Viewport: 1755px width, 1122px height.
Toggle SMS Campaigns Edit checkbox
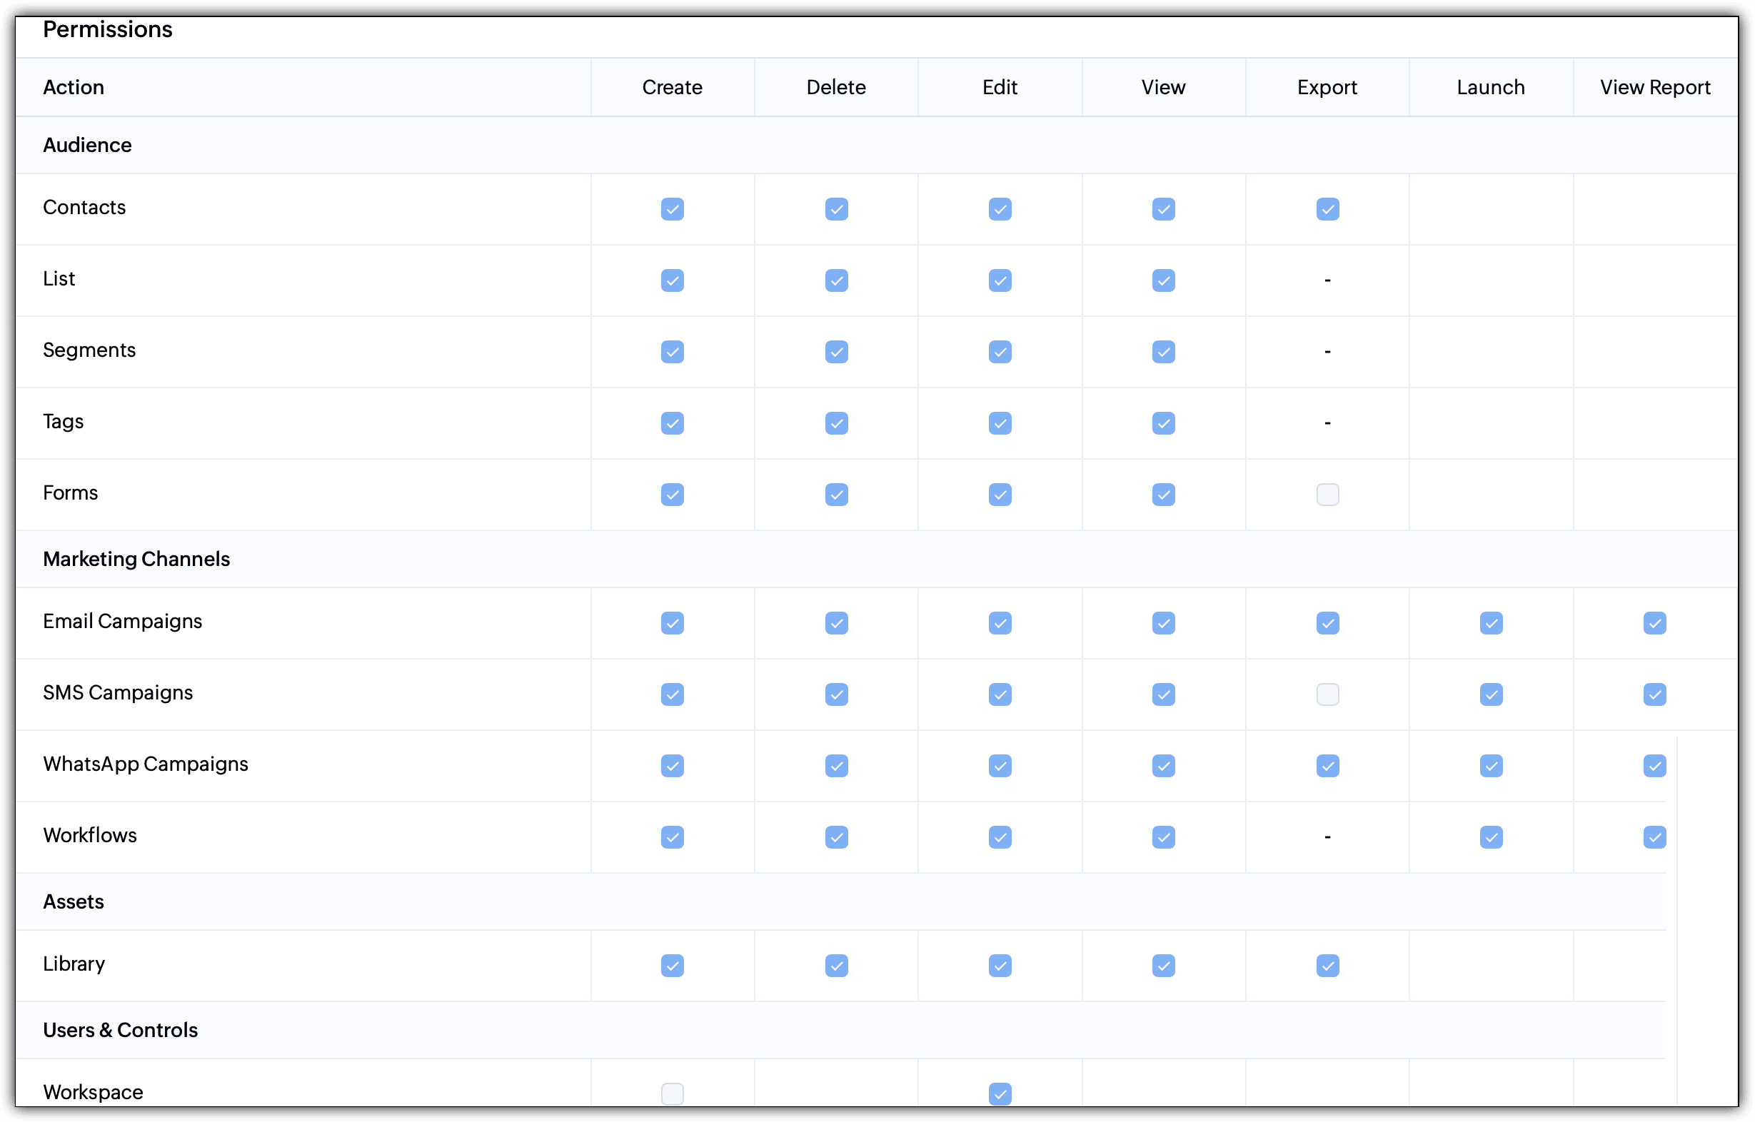coord(1000,694)
